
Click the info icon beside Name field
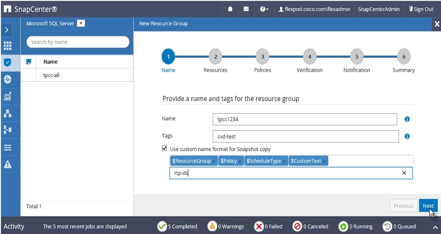tap(407, 119)
